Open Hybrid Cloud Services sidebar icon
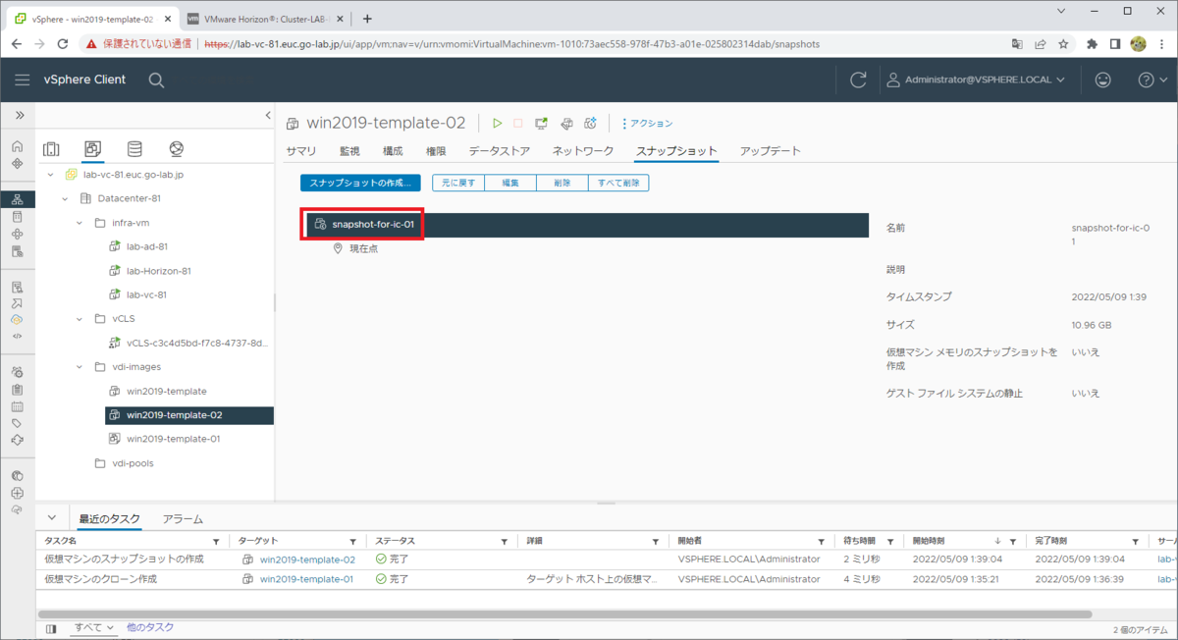 pyautogui.click(x=17, y=320)
